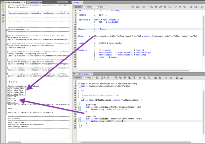The width and height of the screenshot is (205, 144).
Task: Find Previous Occurrence in Test.g4 toolbar
Action: [156, 7]
